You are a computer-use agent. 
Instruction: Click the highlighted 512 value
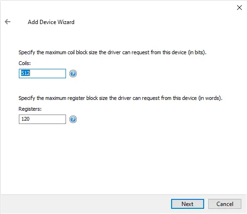tap(25, 73)
